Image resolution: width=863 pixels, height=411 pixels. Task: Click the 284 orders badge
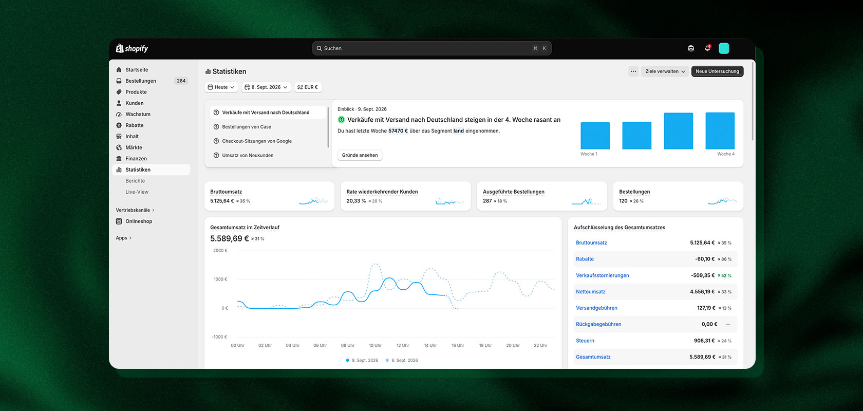click(181, 81)
